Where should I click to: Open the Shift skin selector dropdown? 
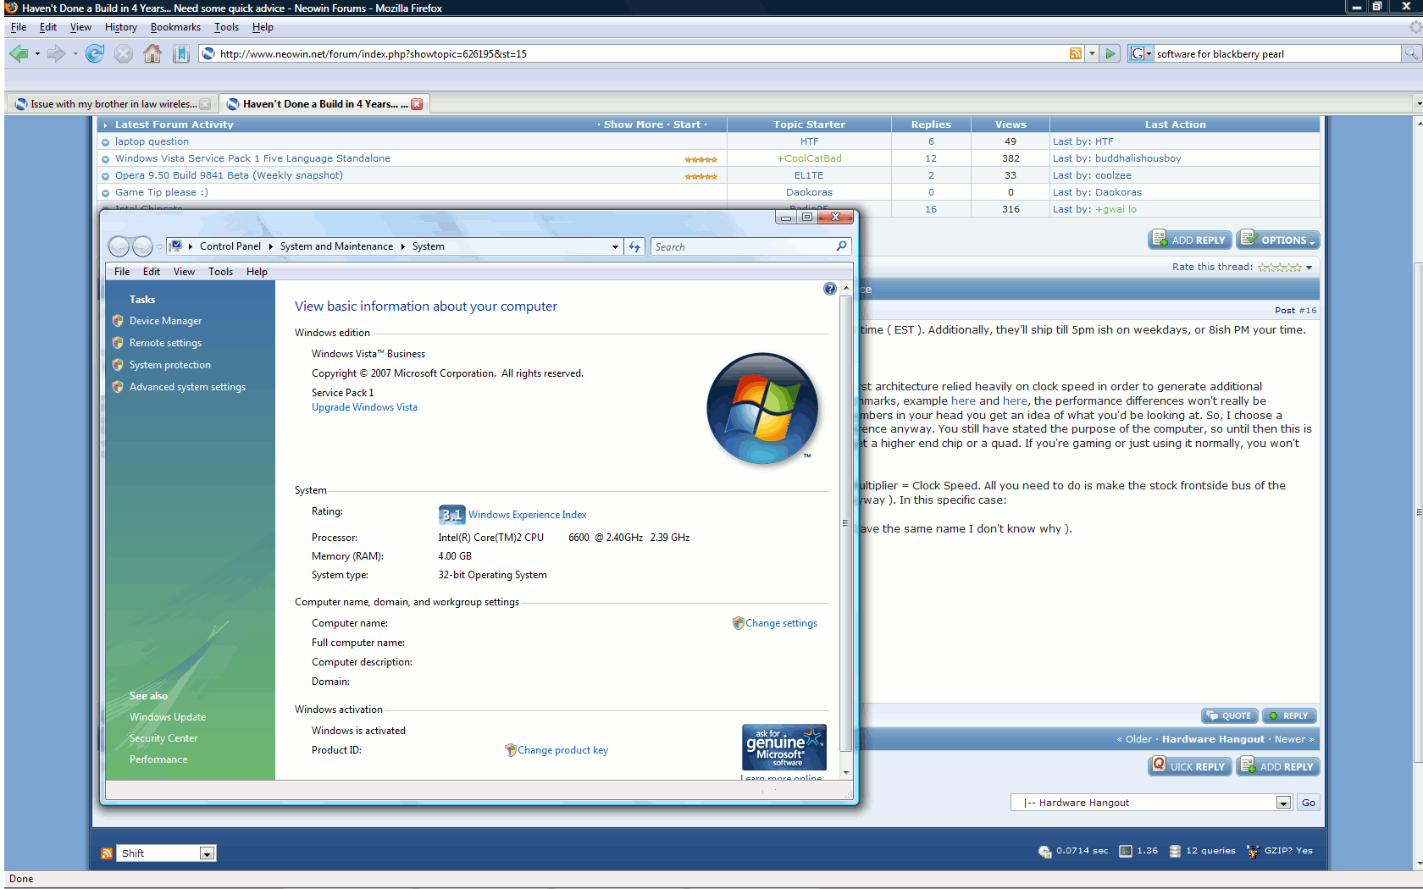[x=207, y=853]
